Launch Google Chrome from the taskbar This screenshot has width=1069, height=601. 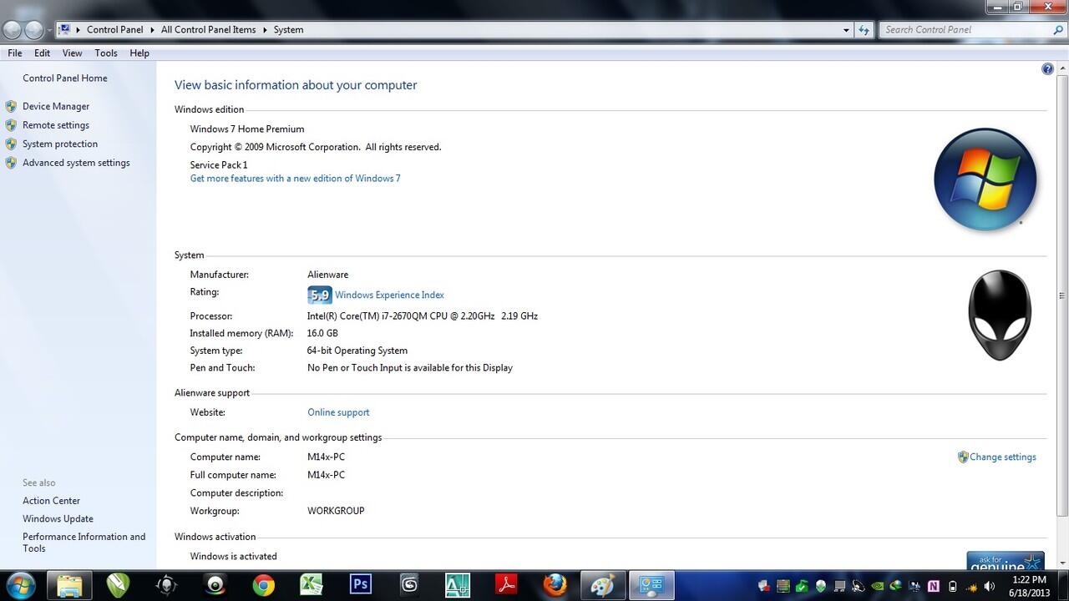point(264,584)
